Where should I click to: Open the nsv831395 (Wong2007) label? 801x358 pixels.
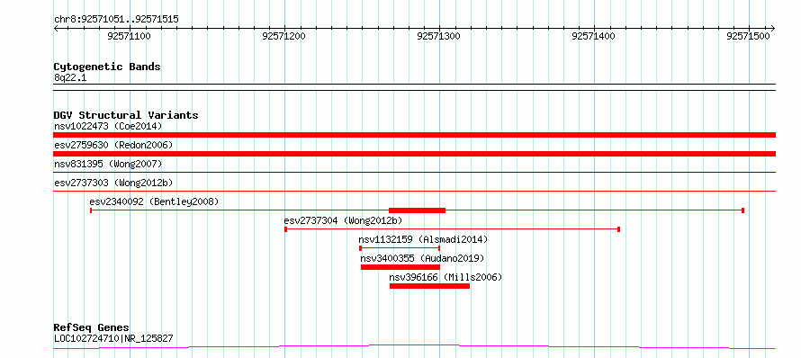coord(108,164)
